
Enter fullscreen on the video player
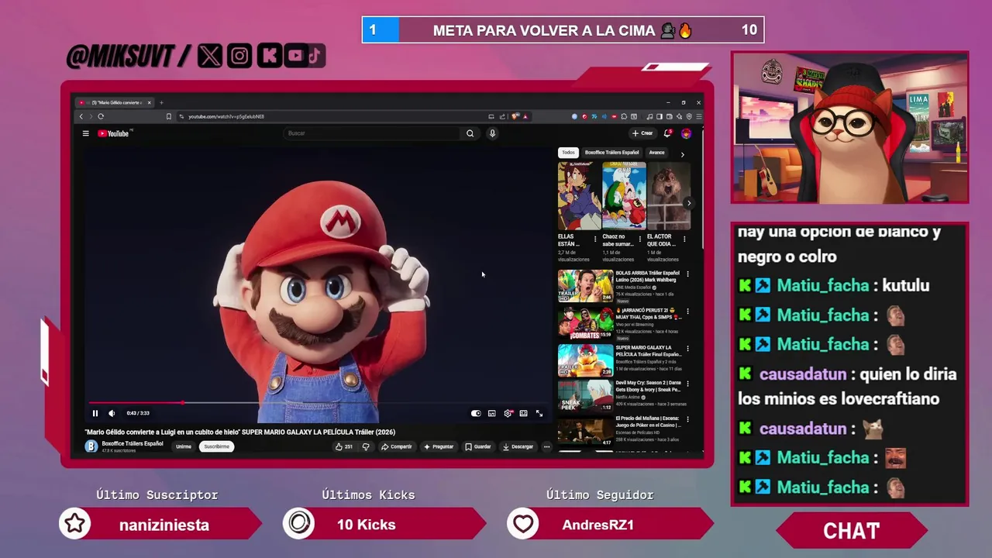pyautogui.click(x=539, y=413)
